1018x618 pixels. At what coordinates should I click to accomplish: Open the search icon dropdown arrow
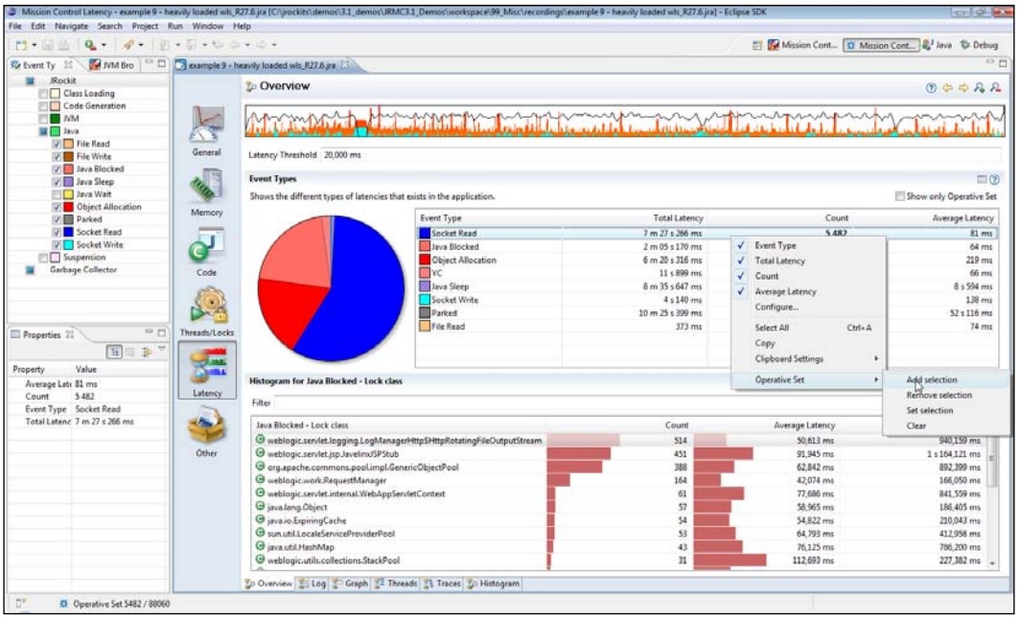click(102, 45)
